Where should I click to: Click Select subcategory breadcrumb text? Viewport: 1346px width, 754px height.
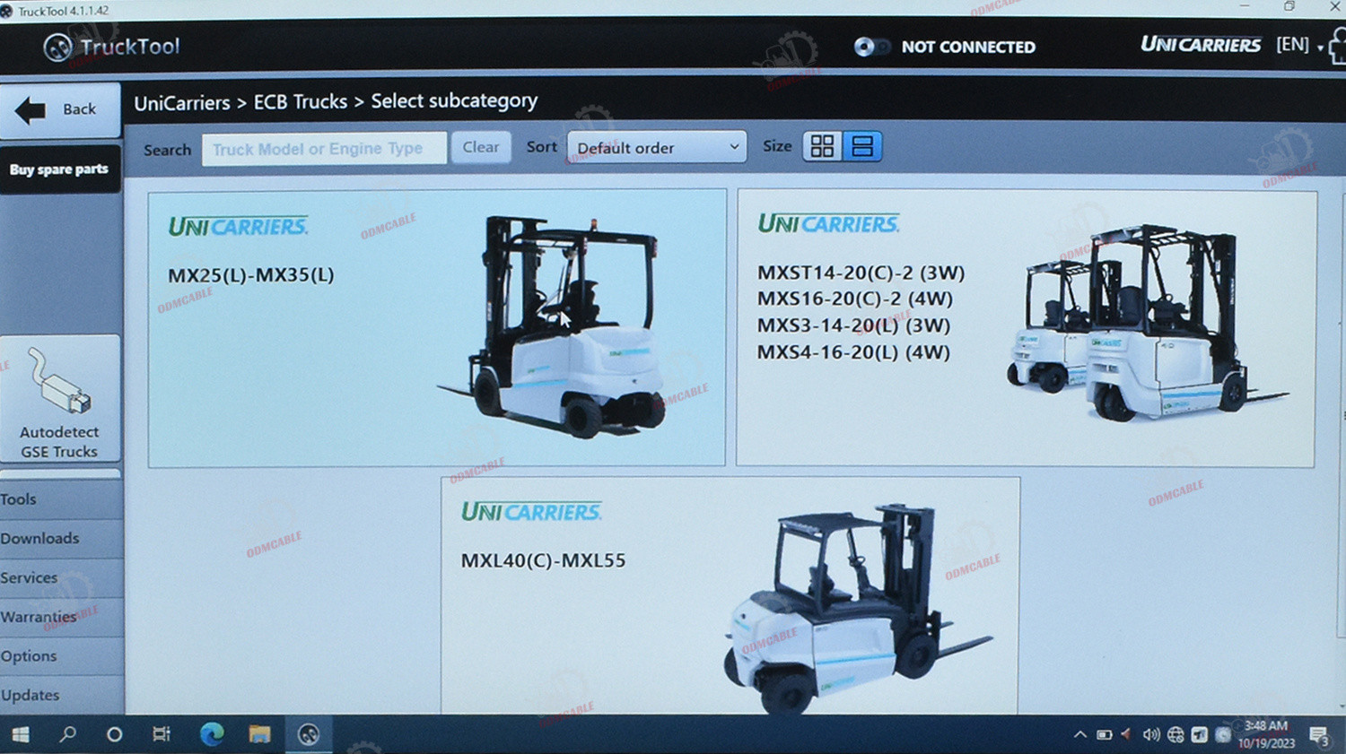coord(454,101)
